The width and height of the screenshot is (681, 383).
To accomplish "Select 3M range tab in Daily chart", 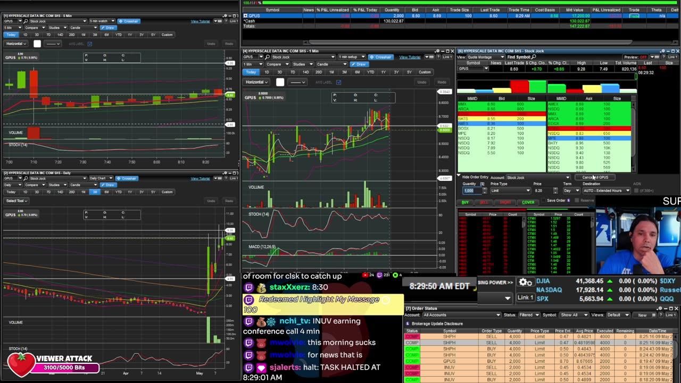I will coord(95,191).
